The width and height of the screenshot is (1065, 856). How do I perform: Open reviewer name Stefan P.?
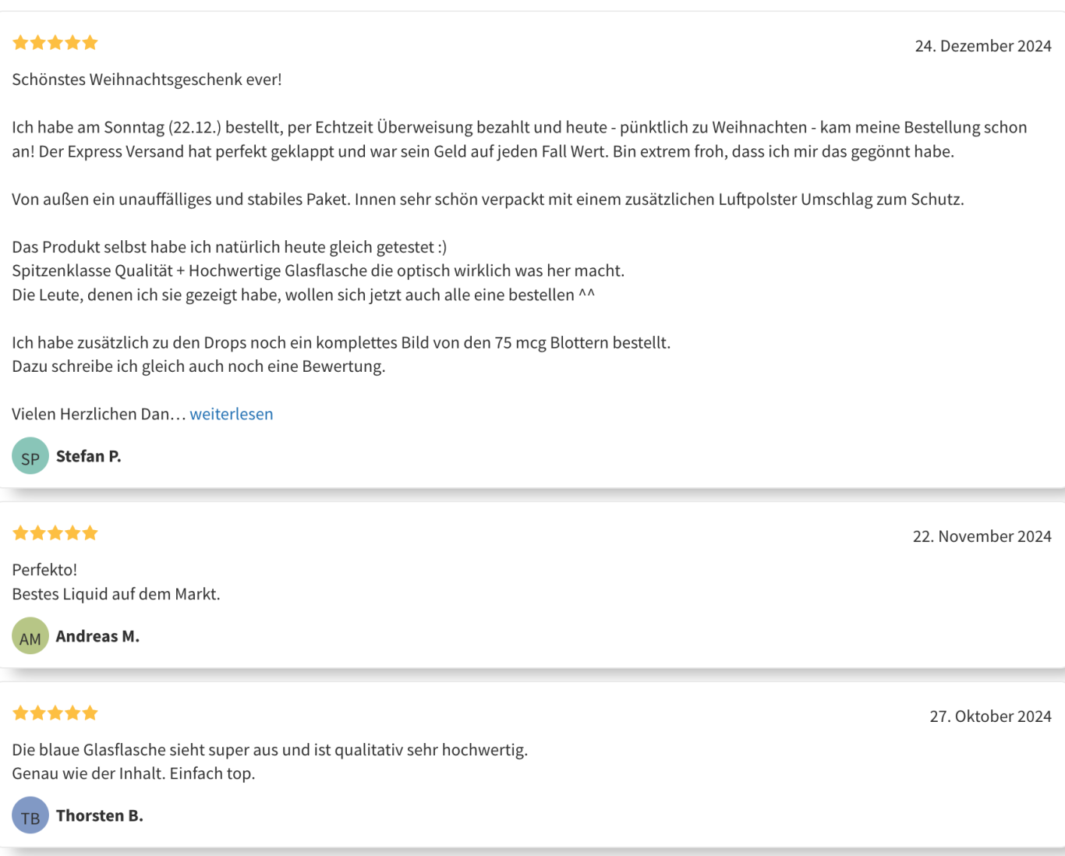coord(88,456)
